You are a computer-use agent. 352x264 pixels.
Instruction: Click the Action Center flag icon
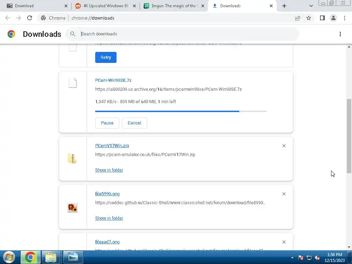click(x=300, y=257)
